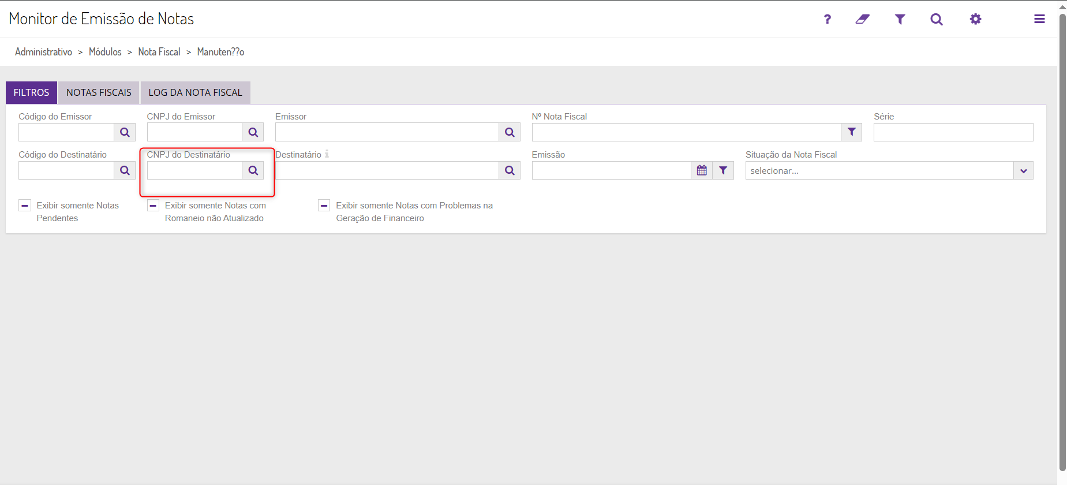Open the settings gear icon
1067x485 pixels.
[x=975, y=19]
